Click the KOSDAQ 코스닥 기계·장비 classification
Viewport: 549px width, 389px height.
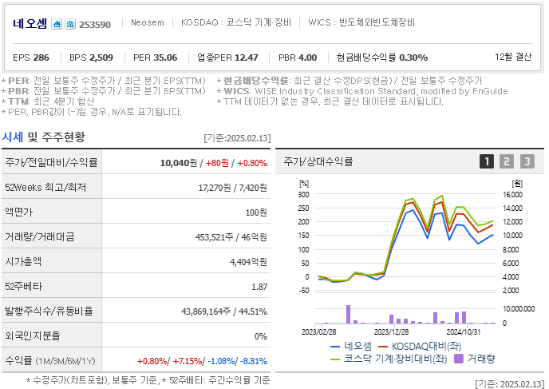[x=236, y=23]
